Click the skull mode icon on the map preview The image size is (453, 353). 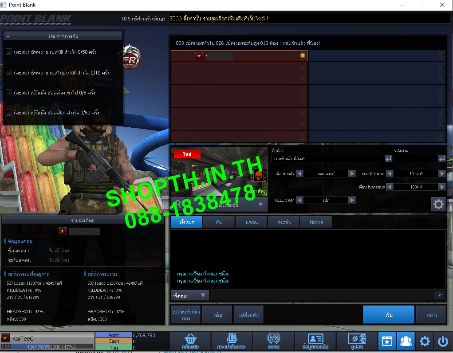258,176
